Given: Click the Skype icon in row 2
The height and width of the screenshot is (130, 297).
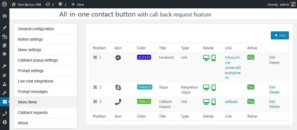Looking at the screenshot, I should pos(118,88).
